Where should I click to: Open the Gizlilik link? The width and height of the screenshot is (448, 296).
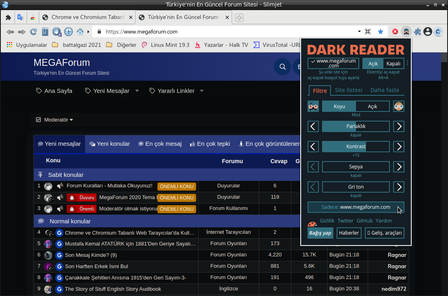coord(327,221)
